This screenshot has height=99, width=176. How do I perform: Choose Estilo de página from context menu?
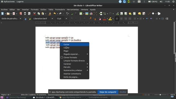tap(75, 77)
